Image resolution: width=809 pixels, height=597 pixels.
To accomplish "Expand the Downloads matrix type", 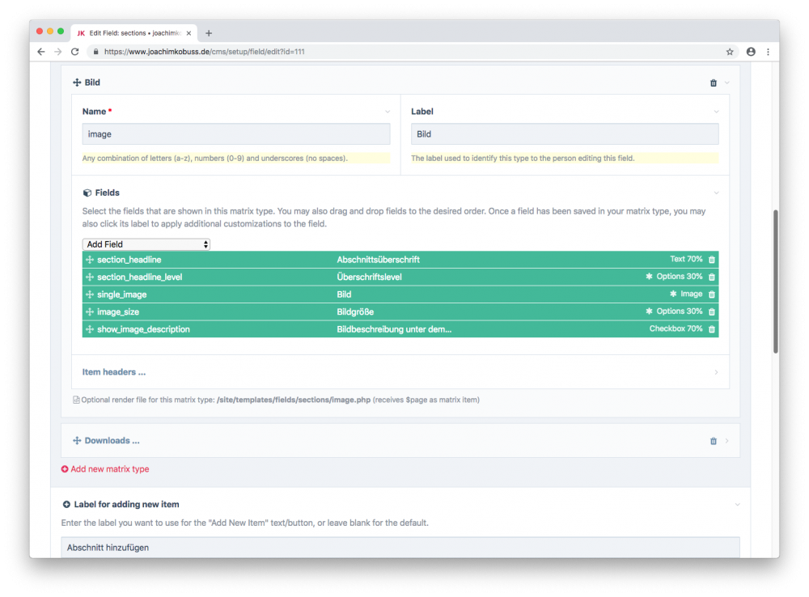I will click(x=112, y=441).
